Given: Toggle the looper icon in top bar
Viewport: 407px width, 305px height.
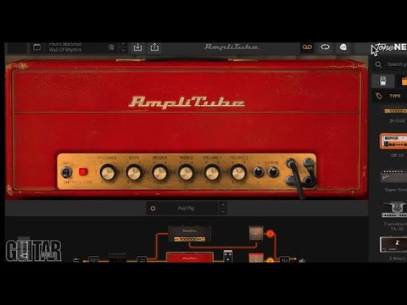Looking at the screenshot, I should click(325, 47).
